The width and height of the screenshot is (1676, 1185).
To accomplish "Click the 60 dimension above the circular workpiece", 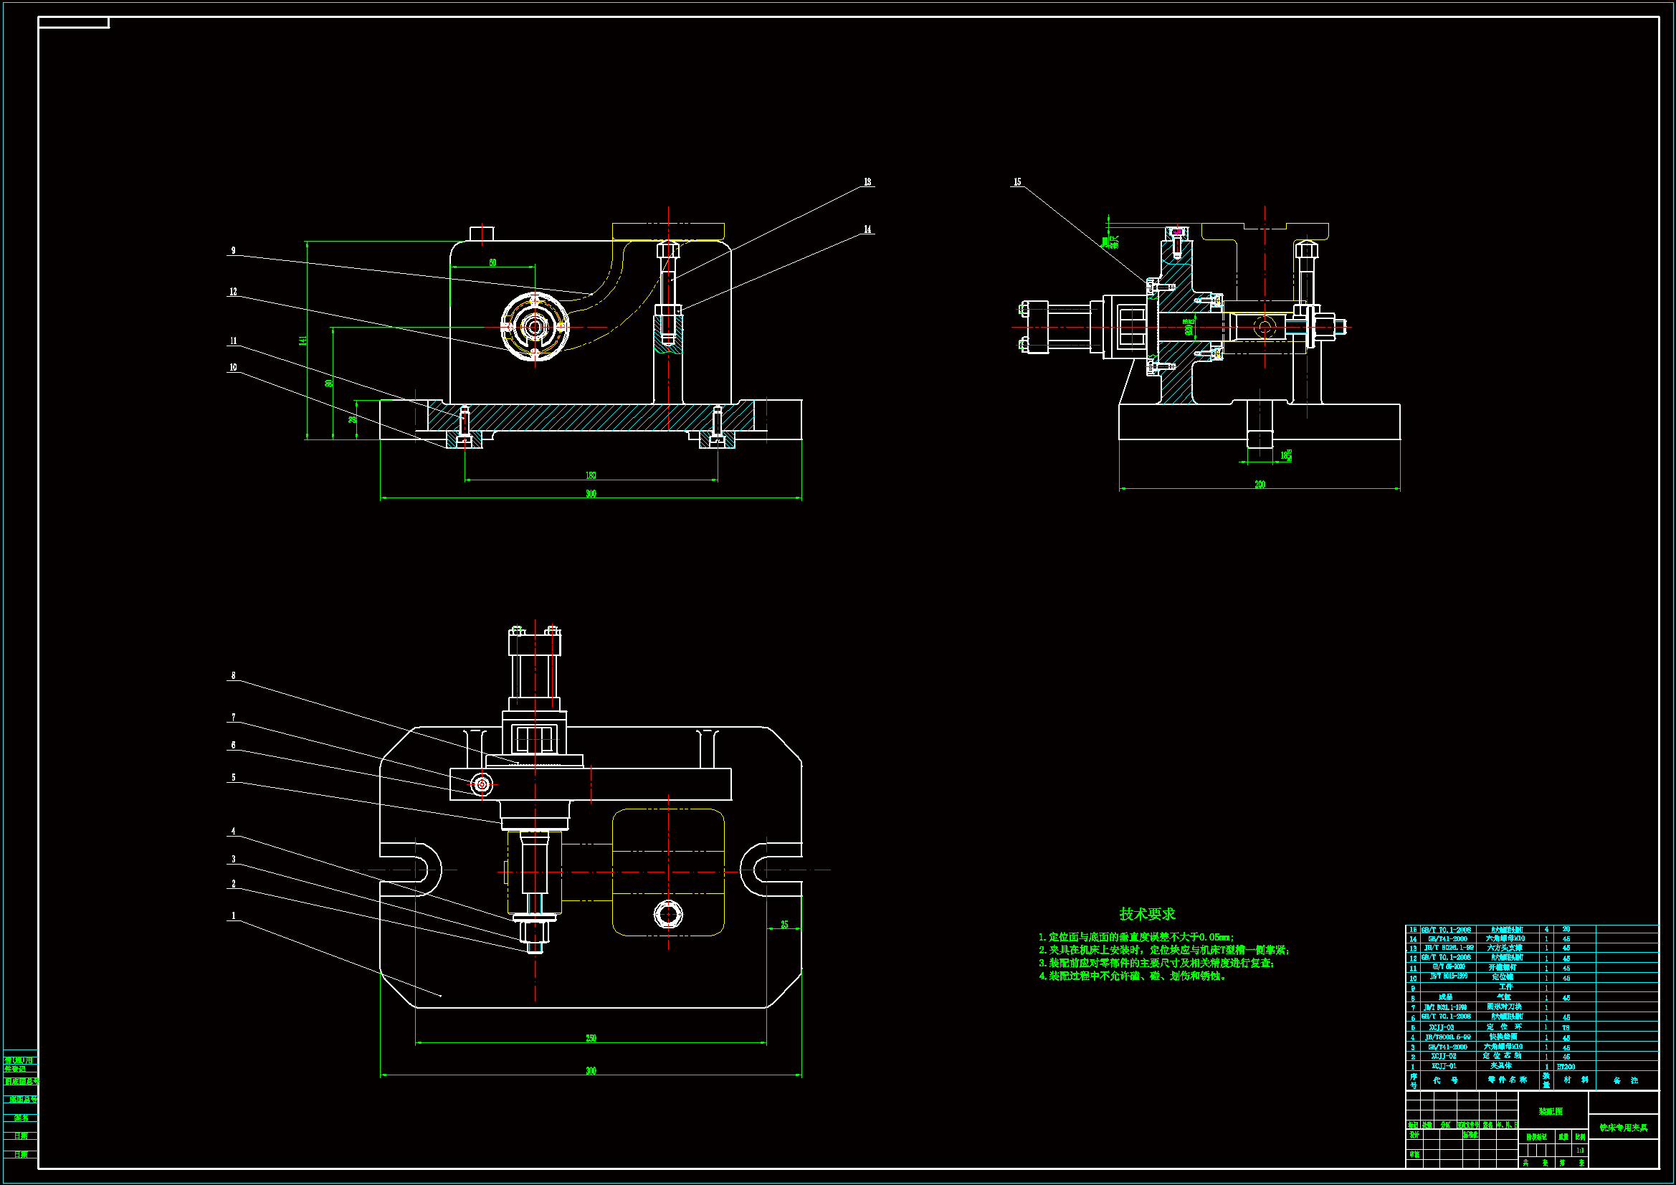I will coord(492,262).
